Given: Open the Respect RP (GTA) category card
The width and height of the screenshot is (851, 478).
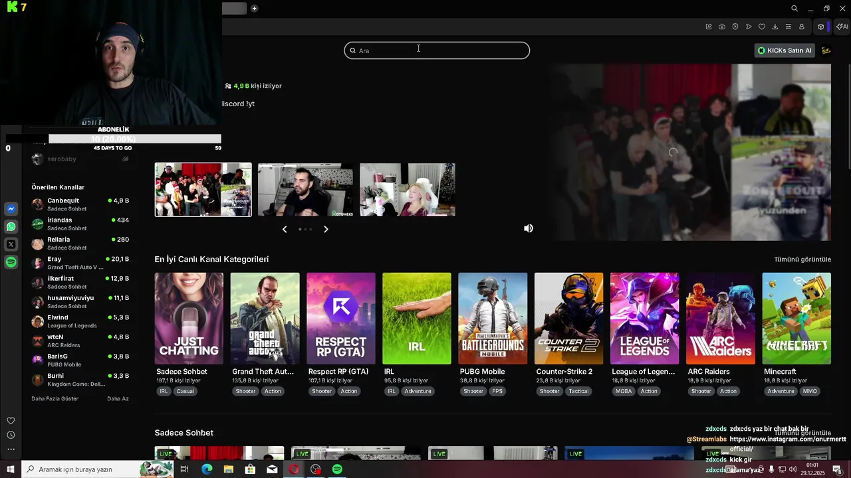Looking at the screenshot, I should [x=341, y=318].
